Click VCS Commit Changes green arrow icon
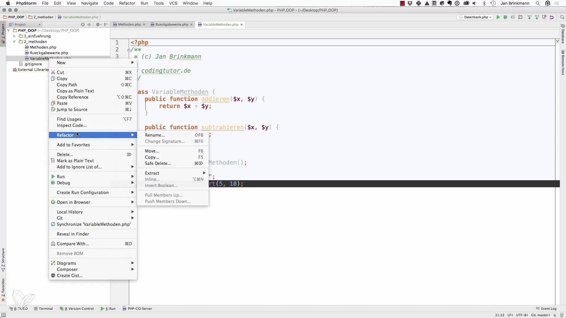This screenshot has width=566, height=318. click(537, 17)
